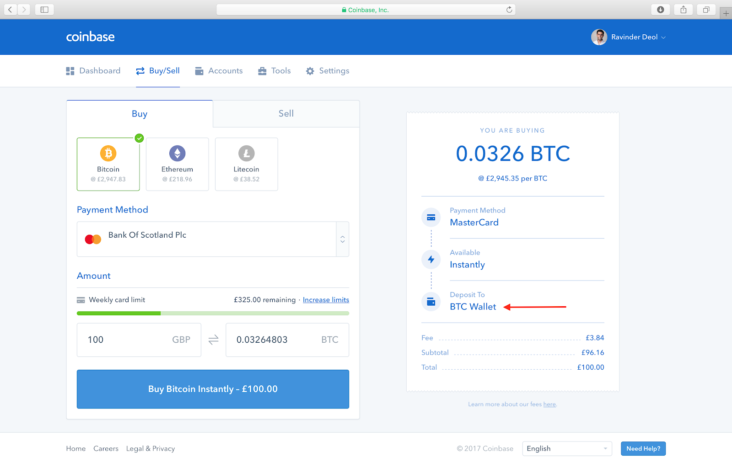Click the 'Instantly' availability text
This screenshot has width=732, height=457.
pyautogui.click(x=467, y=265)
